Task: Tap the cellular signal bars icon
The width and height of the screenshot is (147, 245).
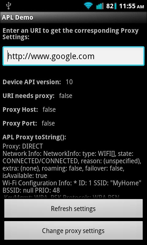Action: (100, 6)
